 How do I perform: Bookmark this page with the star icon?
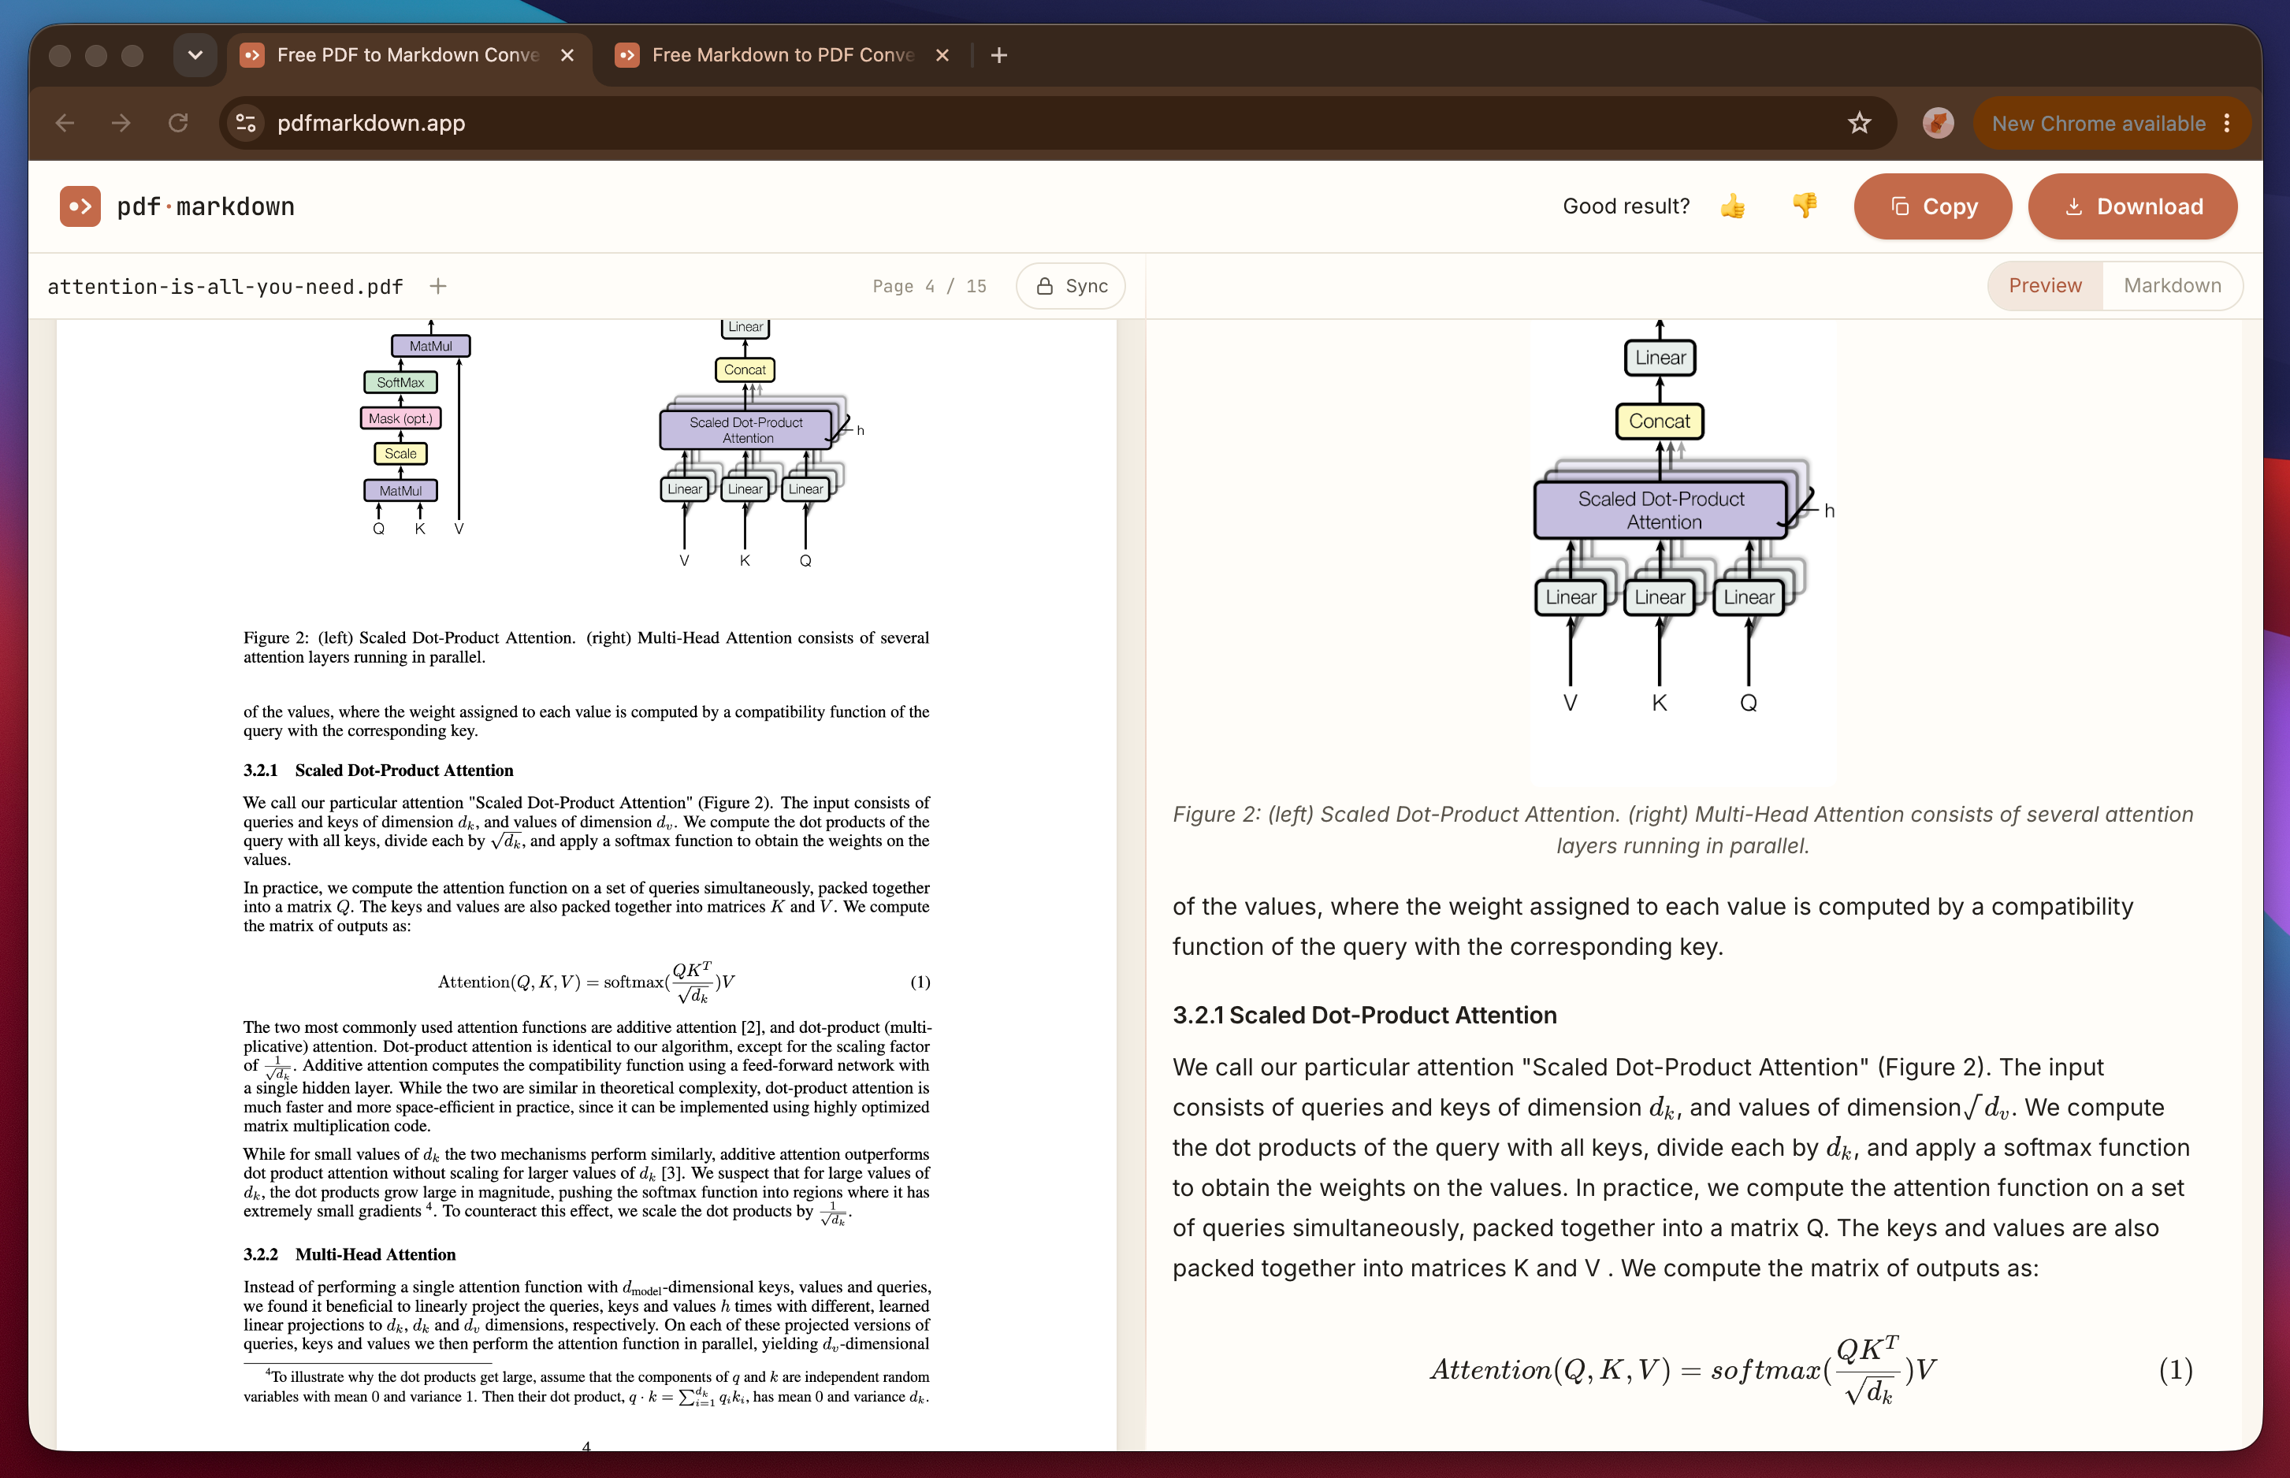(1859, 123)
